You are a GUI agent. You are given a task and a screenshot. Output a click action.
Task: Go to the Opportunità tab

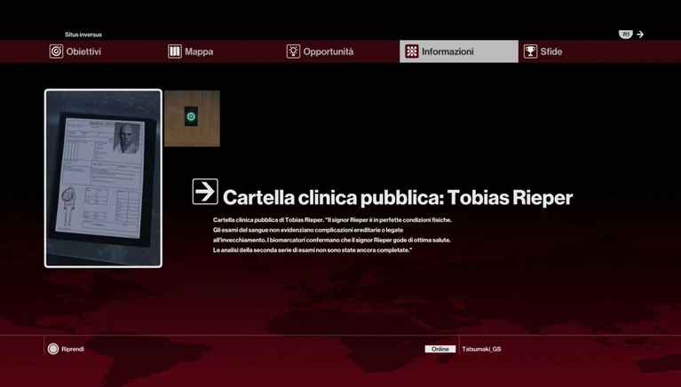click(x=329, y=51)
